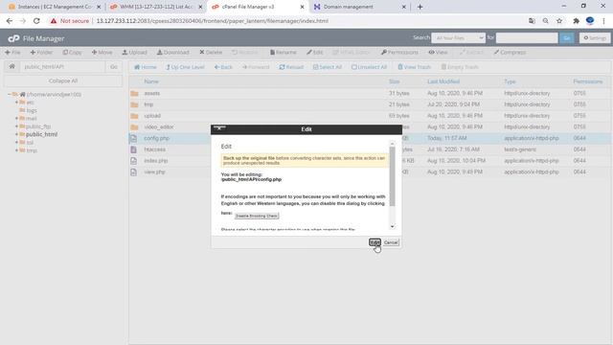This screenshot has width=613, height=345.
Task: Sort files by Name column
Action: tap(151, 81)
